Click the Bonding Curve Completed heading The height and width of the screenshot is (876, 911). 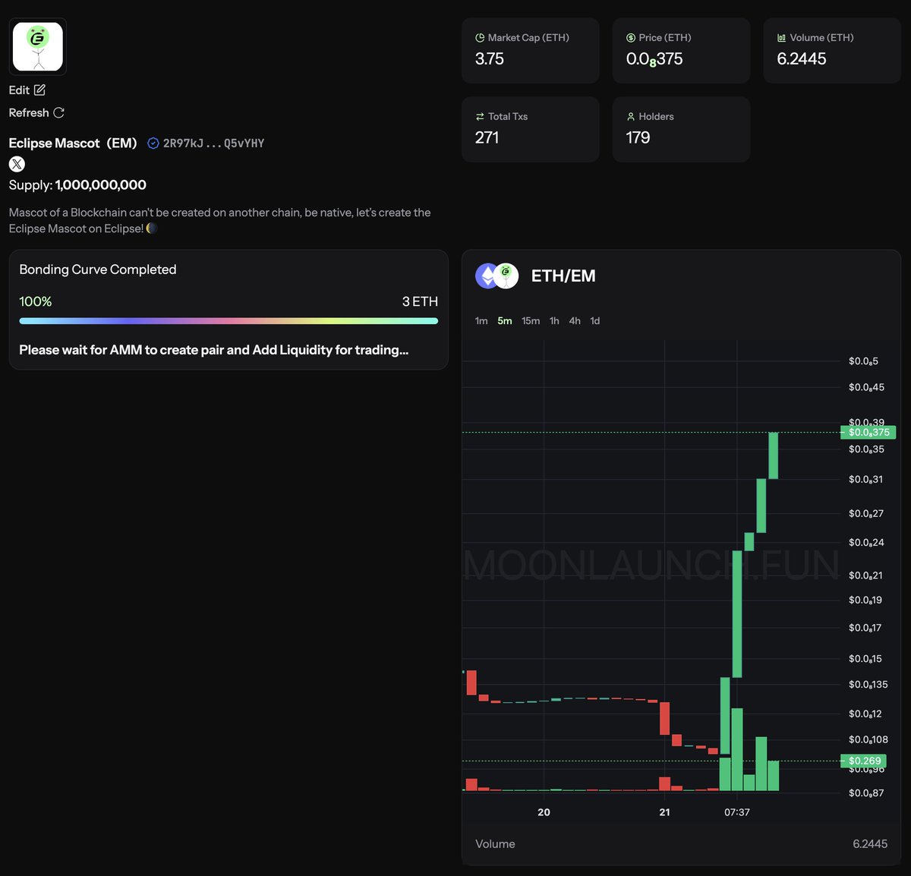click(98, 269)
